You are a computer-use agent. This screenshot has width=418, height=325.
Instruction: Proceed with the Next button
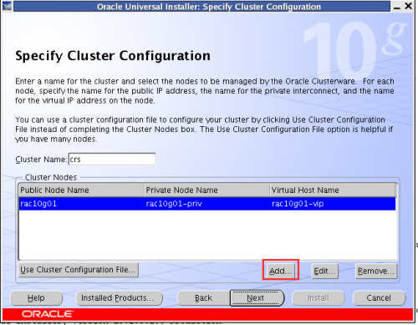(257, 298)
